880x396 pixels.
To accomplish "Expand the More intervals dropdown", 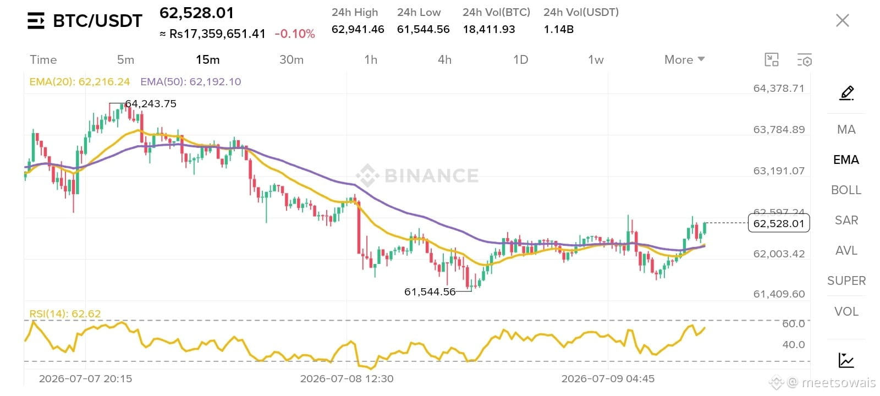I will point(684,59).
